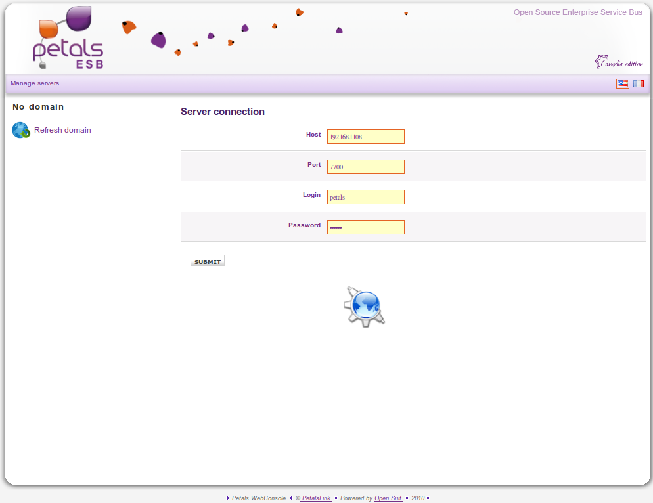Focus the Login input field
The image size is (653, 503).
click(x=365, y=197)
